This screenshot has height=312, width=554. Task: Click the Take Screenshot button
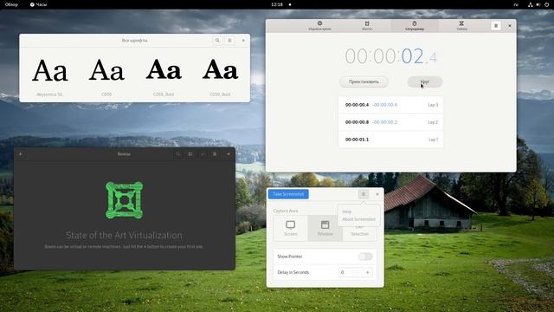tap(288, 194)
